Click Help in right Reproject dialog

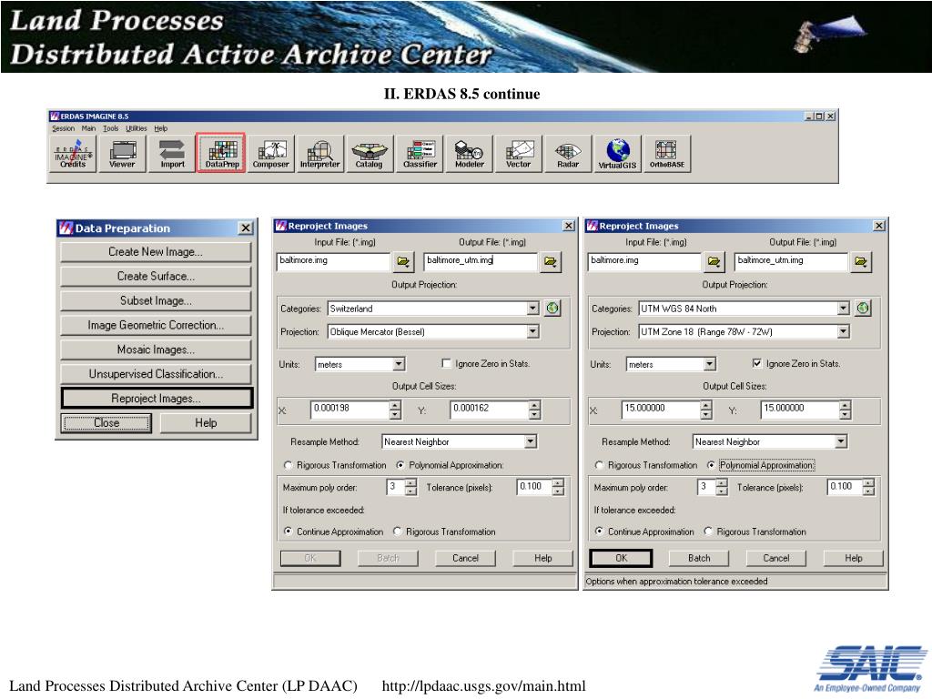tap(854, 558)
